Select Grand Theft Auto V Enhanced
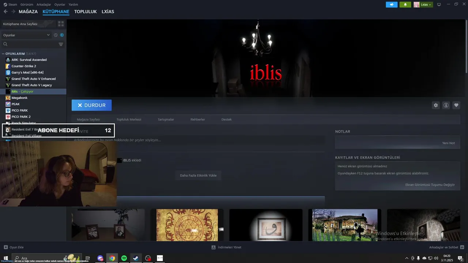Screen dimensions: 468x263 tap(33, 79)
